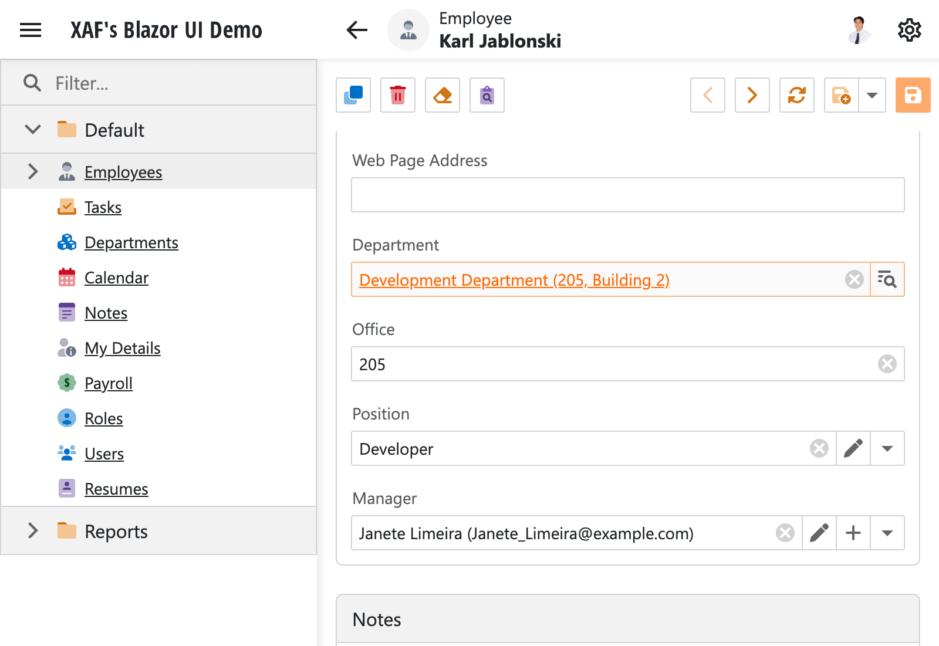
Task: Refresh the record with the refresh icon
Action: (796, 95)
